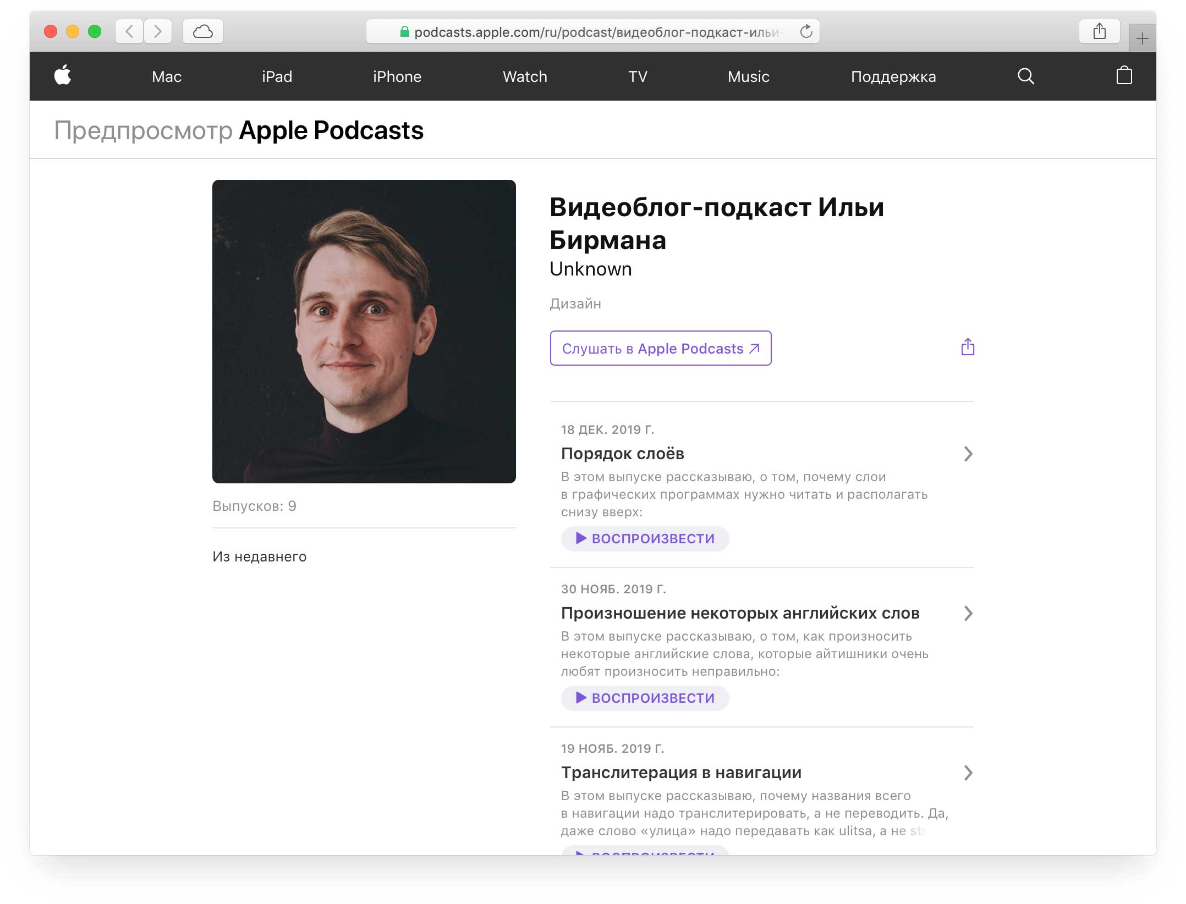Click the 'Unknown' author text

(591, 269)
